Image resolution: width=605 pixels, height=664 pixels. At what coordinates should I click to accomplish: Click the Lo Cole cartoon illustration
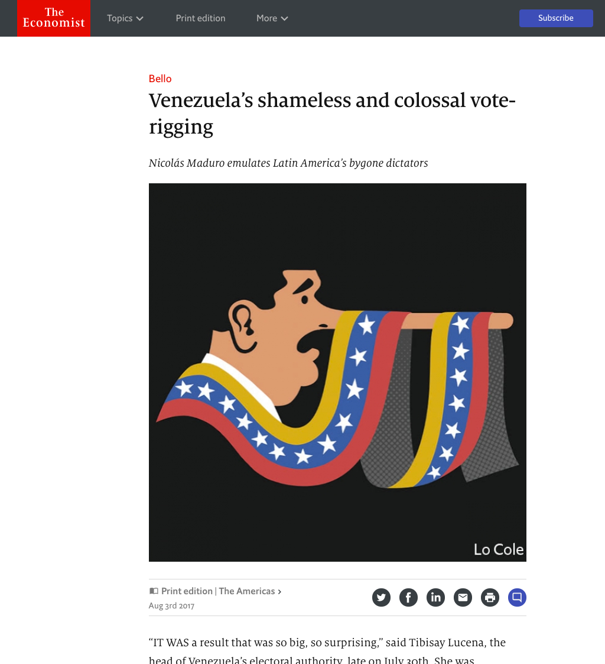(x=337, y=372)
